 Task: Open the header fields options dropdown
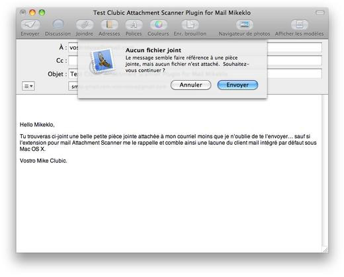[x=28, y=86]
